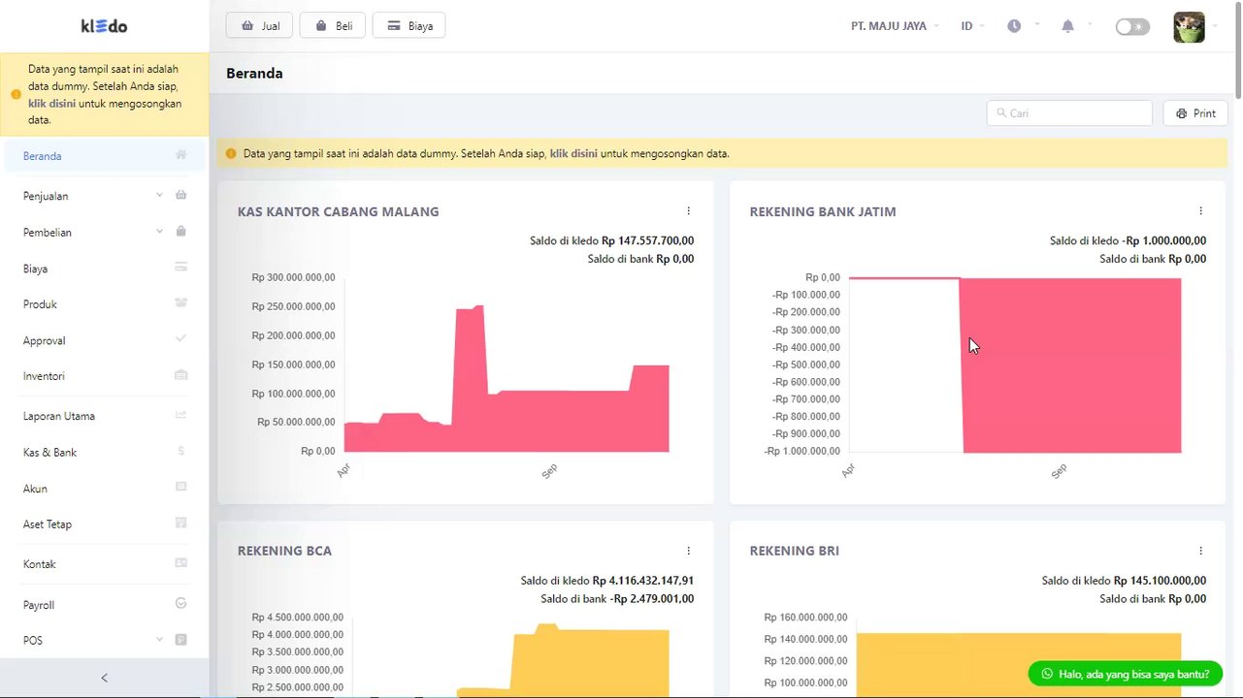This screenshot has width=1243, height=698.
Task: Open the PT. MAJU JAYA company dropdown
Action: click(895, 26)
